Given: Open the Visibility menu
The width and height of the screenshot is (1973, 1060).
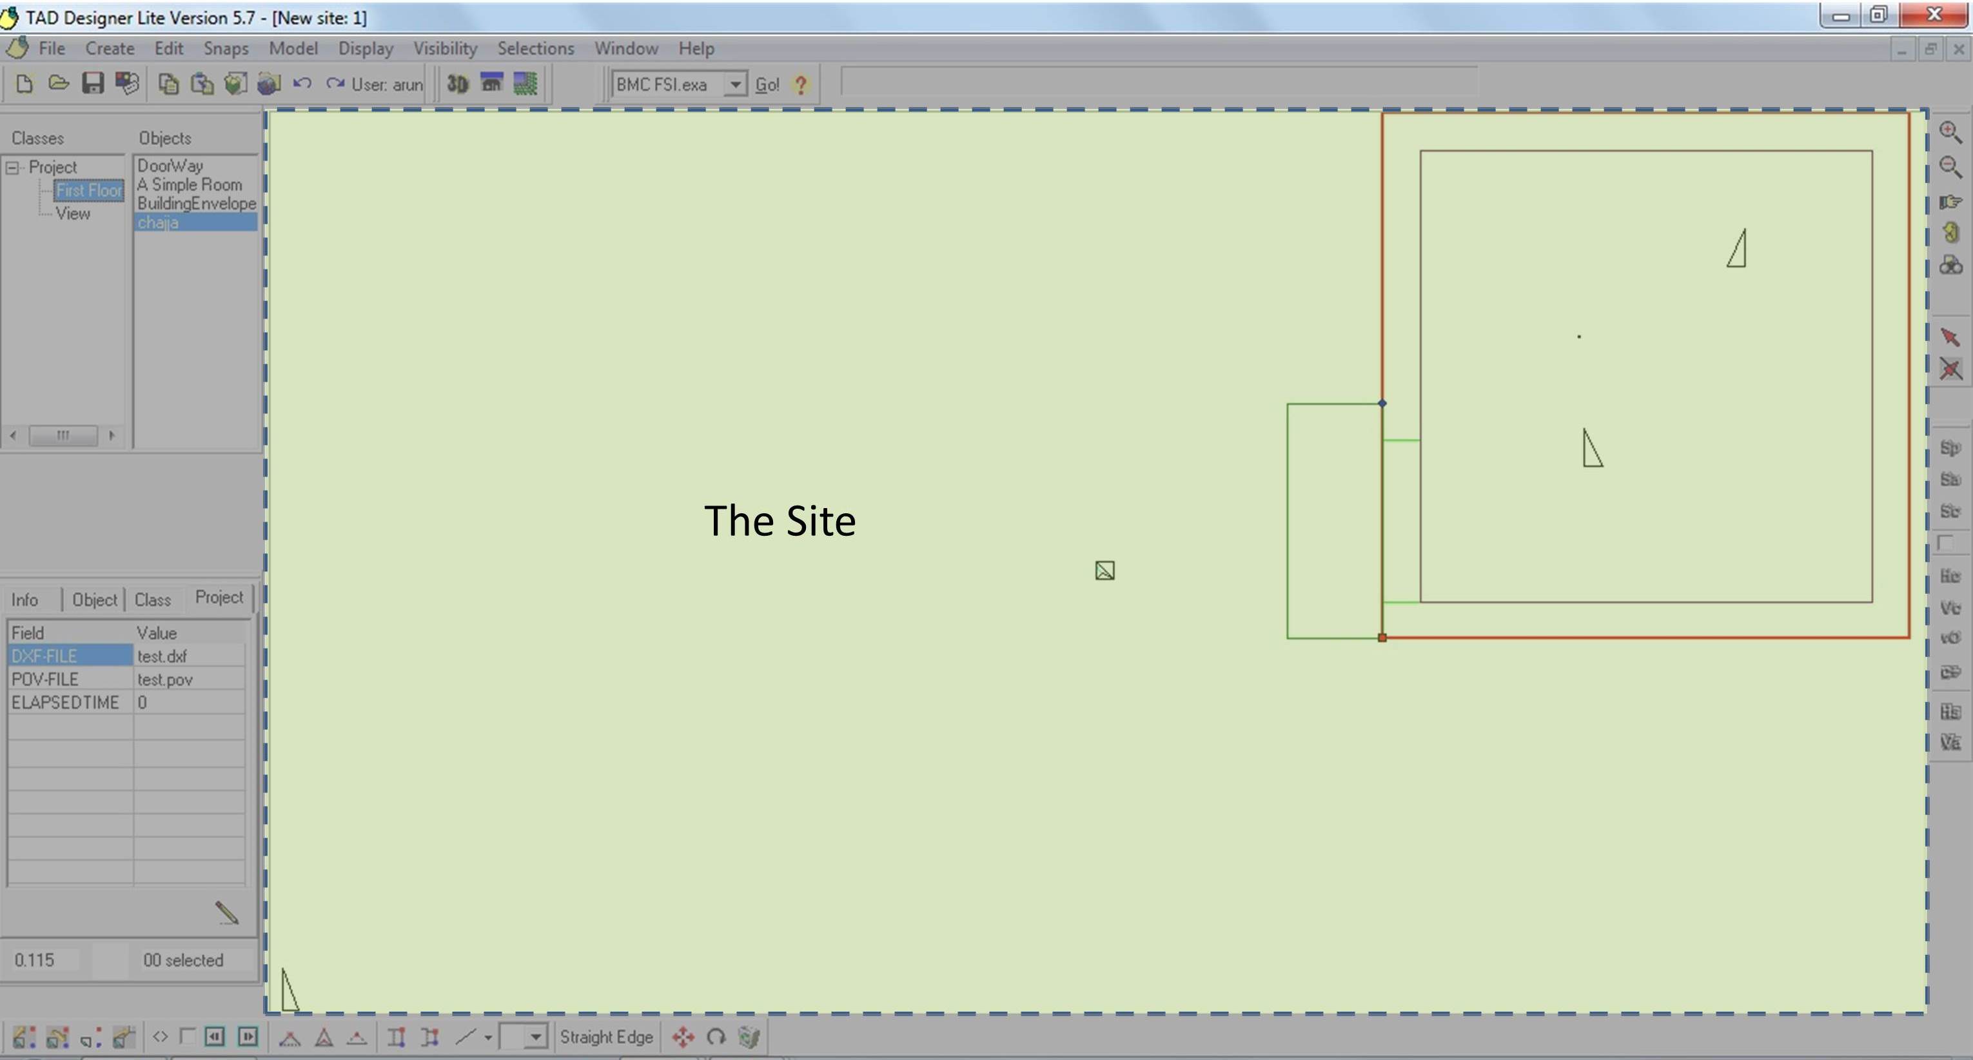Looking at the screenshot, I should pyautogui.click(x=445, y=48).
